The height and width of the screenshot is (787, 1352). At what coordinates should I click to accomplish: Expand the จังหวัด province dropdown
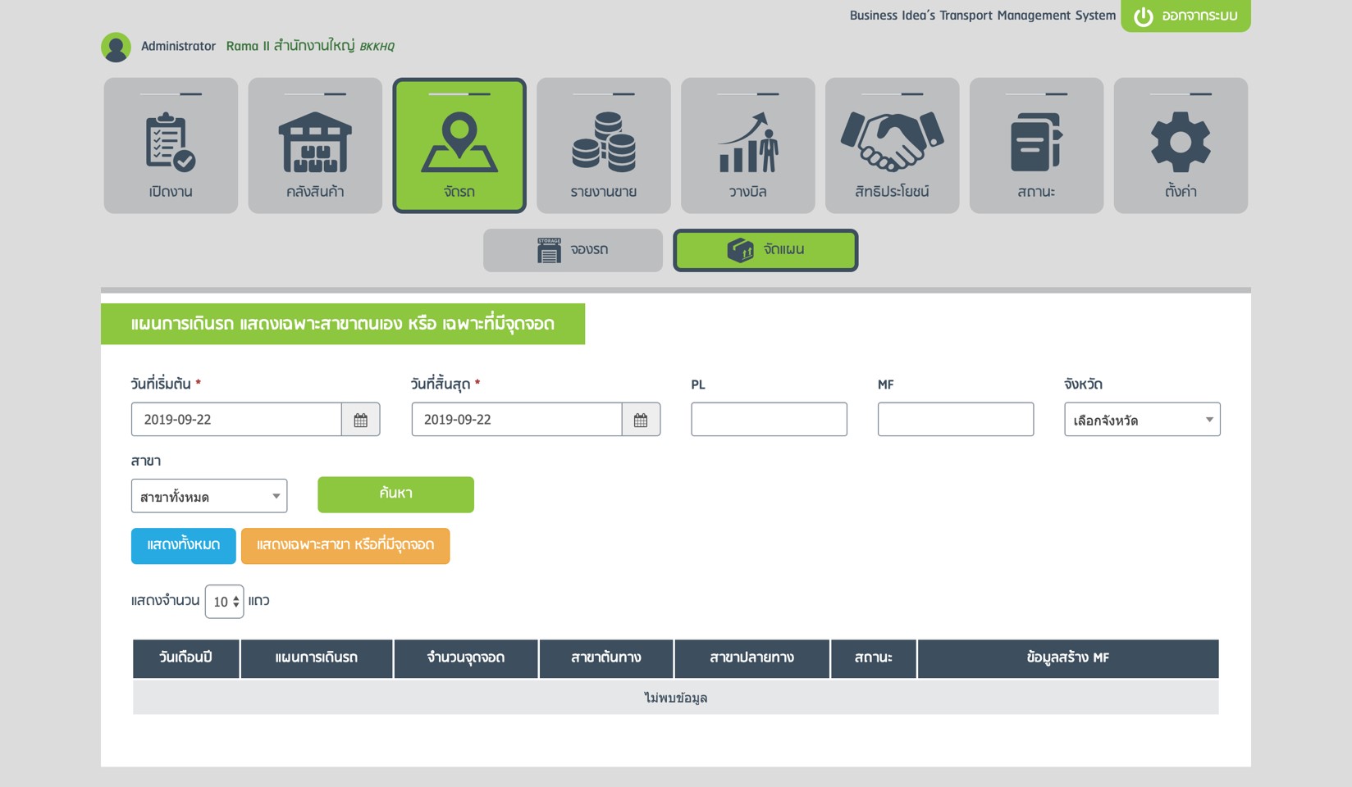[x=1141, y=420]
